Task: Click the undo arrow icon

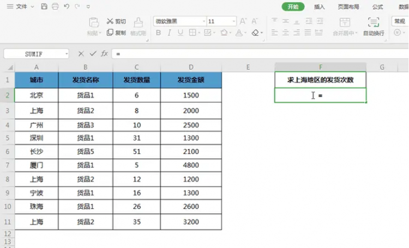Action: (x=67, y=7)
